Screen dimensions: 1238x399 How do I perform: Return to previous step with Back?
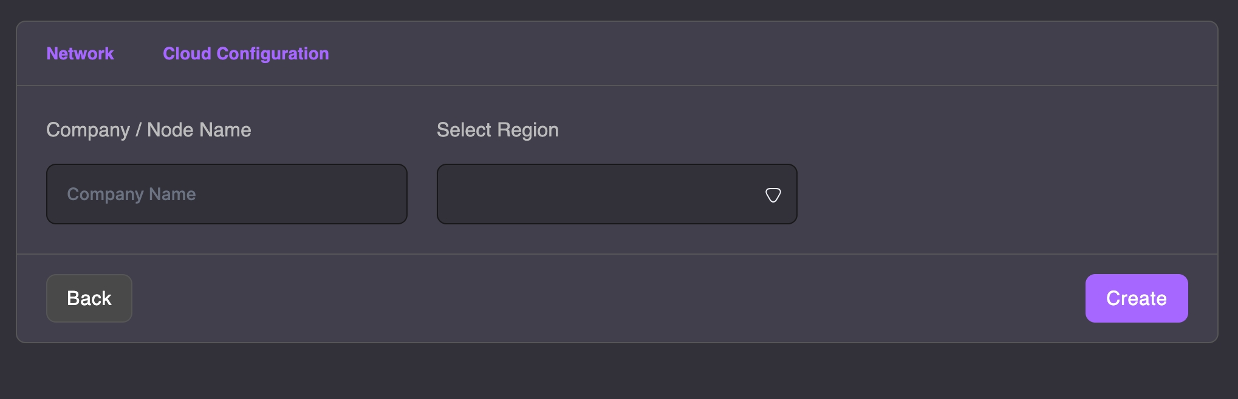89,298
